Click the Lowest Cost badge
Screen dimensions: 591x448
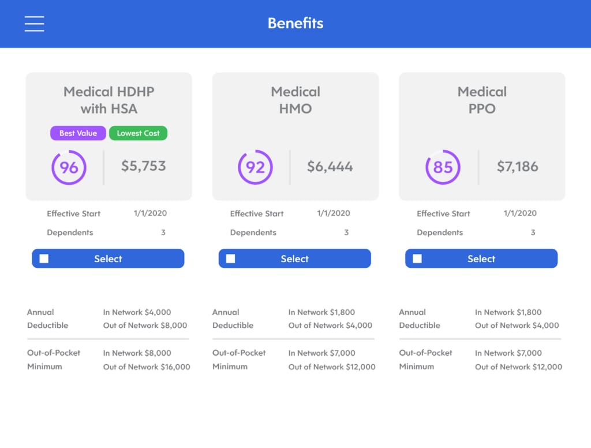coord(139,133)
